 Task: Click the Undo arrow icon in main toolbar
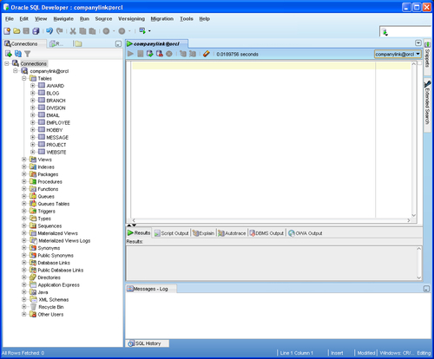49,30
